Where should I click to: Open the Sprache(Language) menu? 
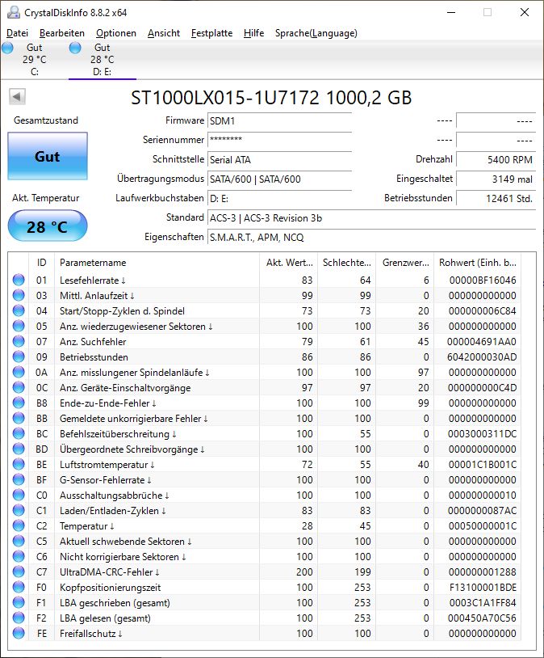tap(316, 33)
